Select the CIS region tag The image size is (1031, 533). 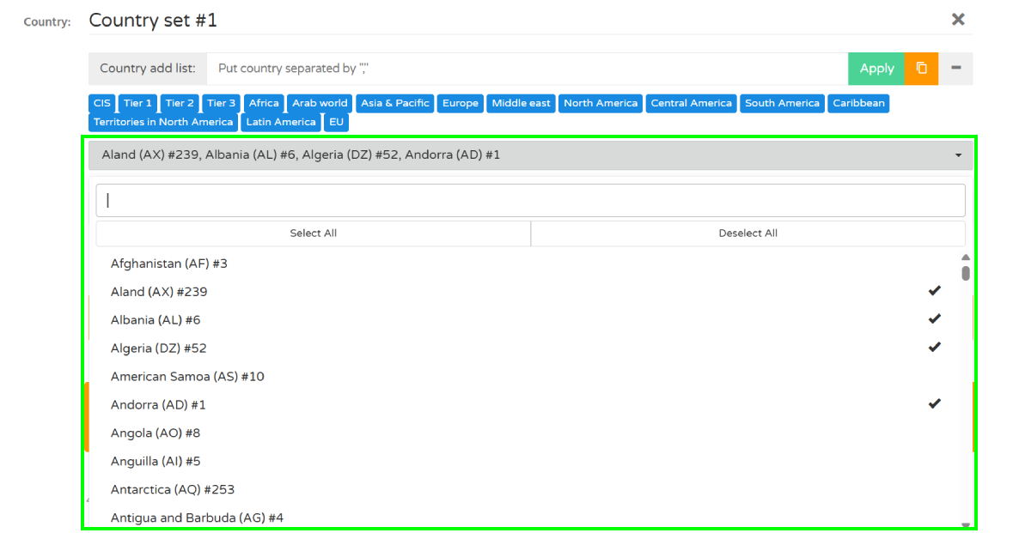tap(102, 103)
